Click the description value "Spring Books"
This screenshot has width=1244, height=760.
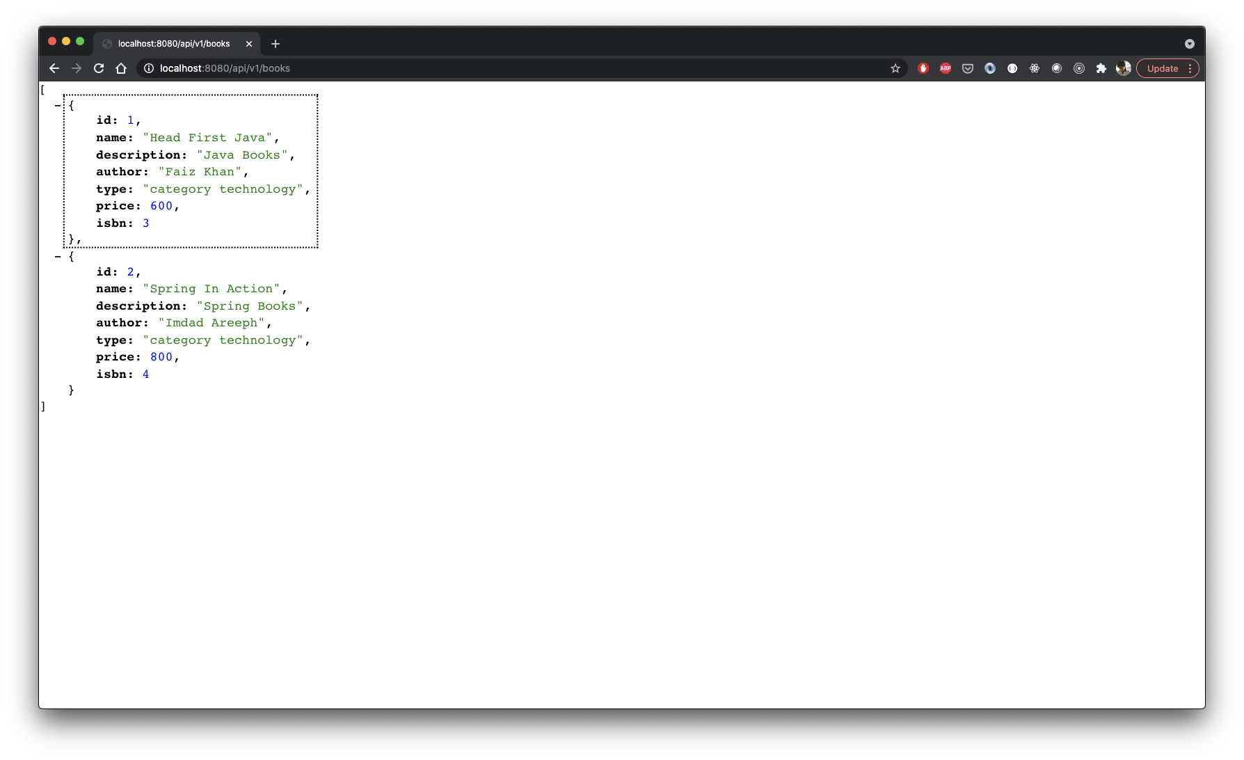point(250,306)
